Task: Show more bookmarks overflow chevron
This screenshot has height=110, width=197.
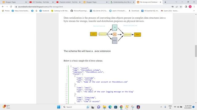Action: (194, 11)
